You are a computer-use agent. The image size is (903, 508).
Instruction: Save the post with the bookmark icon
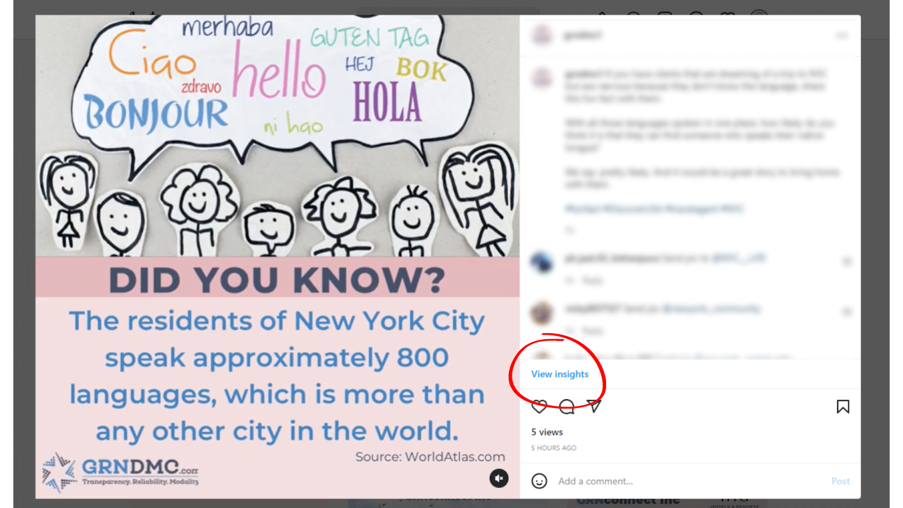tap(843, 406)
